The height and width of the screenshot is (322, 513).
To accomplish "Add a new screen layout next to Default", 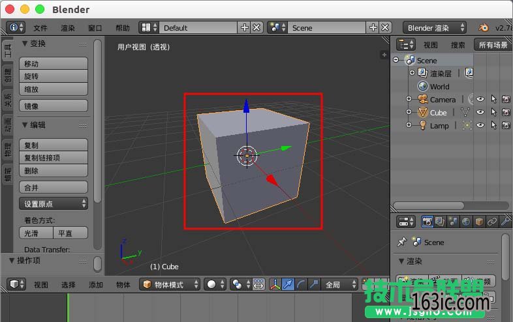I will (x=244, y=27).
